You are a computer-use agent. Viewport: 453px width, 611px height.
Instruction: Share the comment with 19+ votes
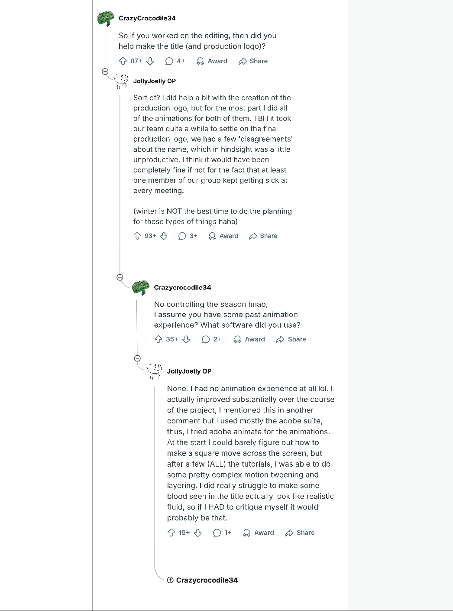tap(300, 533)
